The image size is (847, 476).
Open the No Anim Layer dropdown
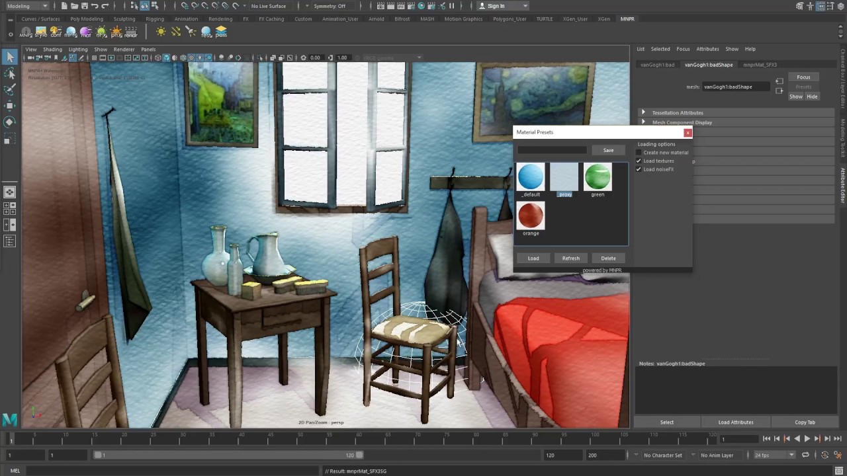(721, 455)
